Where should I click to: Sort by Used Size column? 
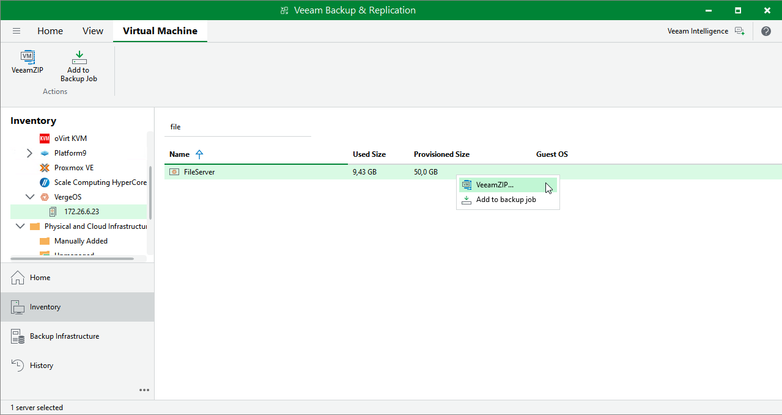click(369, 154)
